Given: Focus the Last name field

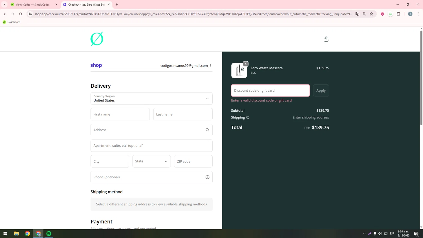Looking at the screenshot, I should coord(183,114).
